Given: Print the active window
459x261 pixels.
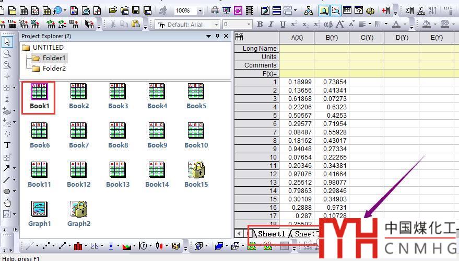Looking at the screenshot, I should click(x=215, y=11).
